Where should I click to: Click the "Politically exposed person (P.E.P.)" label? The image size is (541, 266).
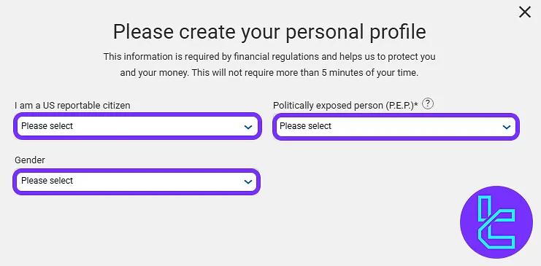[343, 106]
